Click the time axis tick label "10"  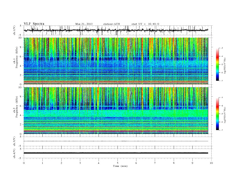[x=211, y=163]
